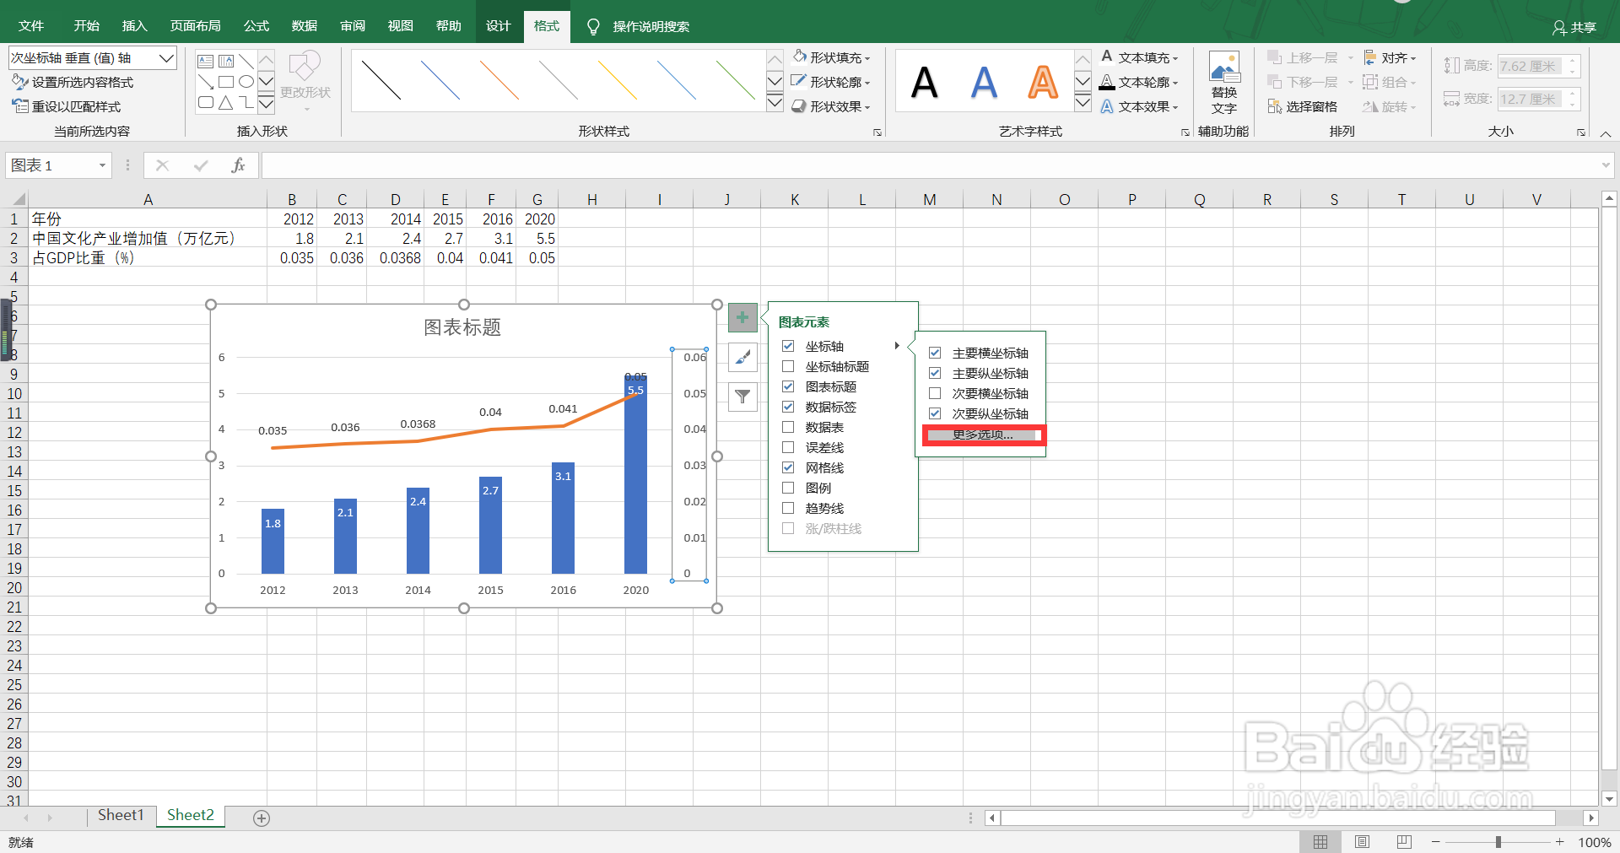The height and width of the screenshot is (853, 1620).
Task: Click the 设置所选内容格式 format selection button
Action: (x=73, y=82)
